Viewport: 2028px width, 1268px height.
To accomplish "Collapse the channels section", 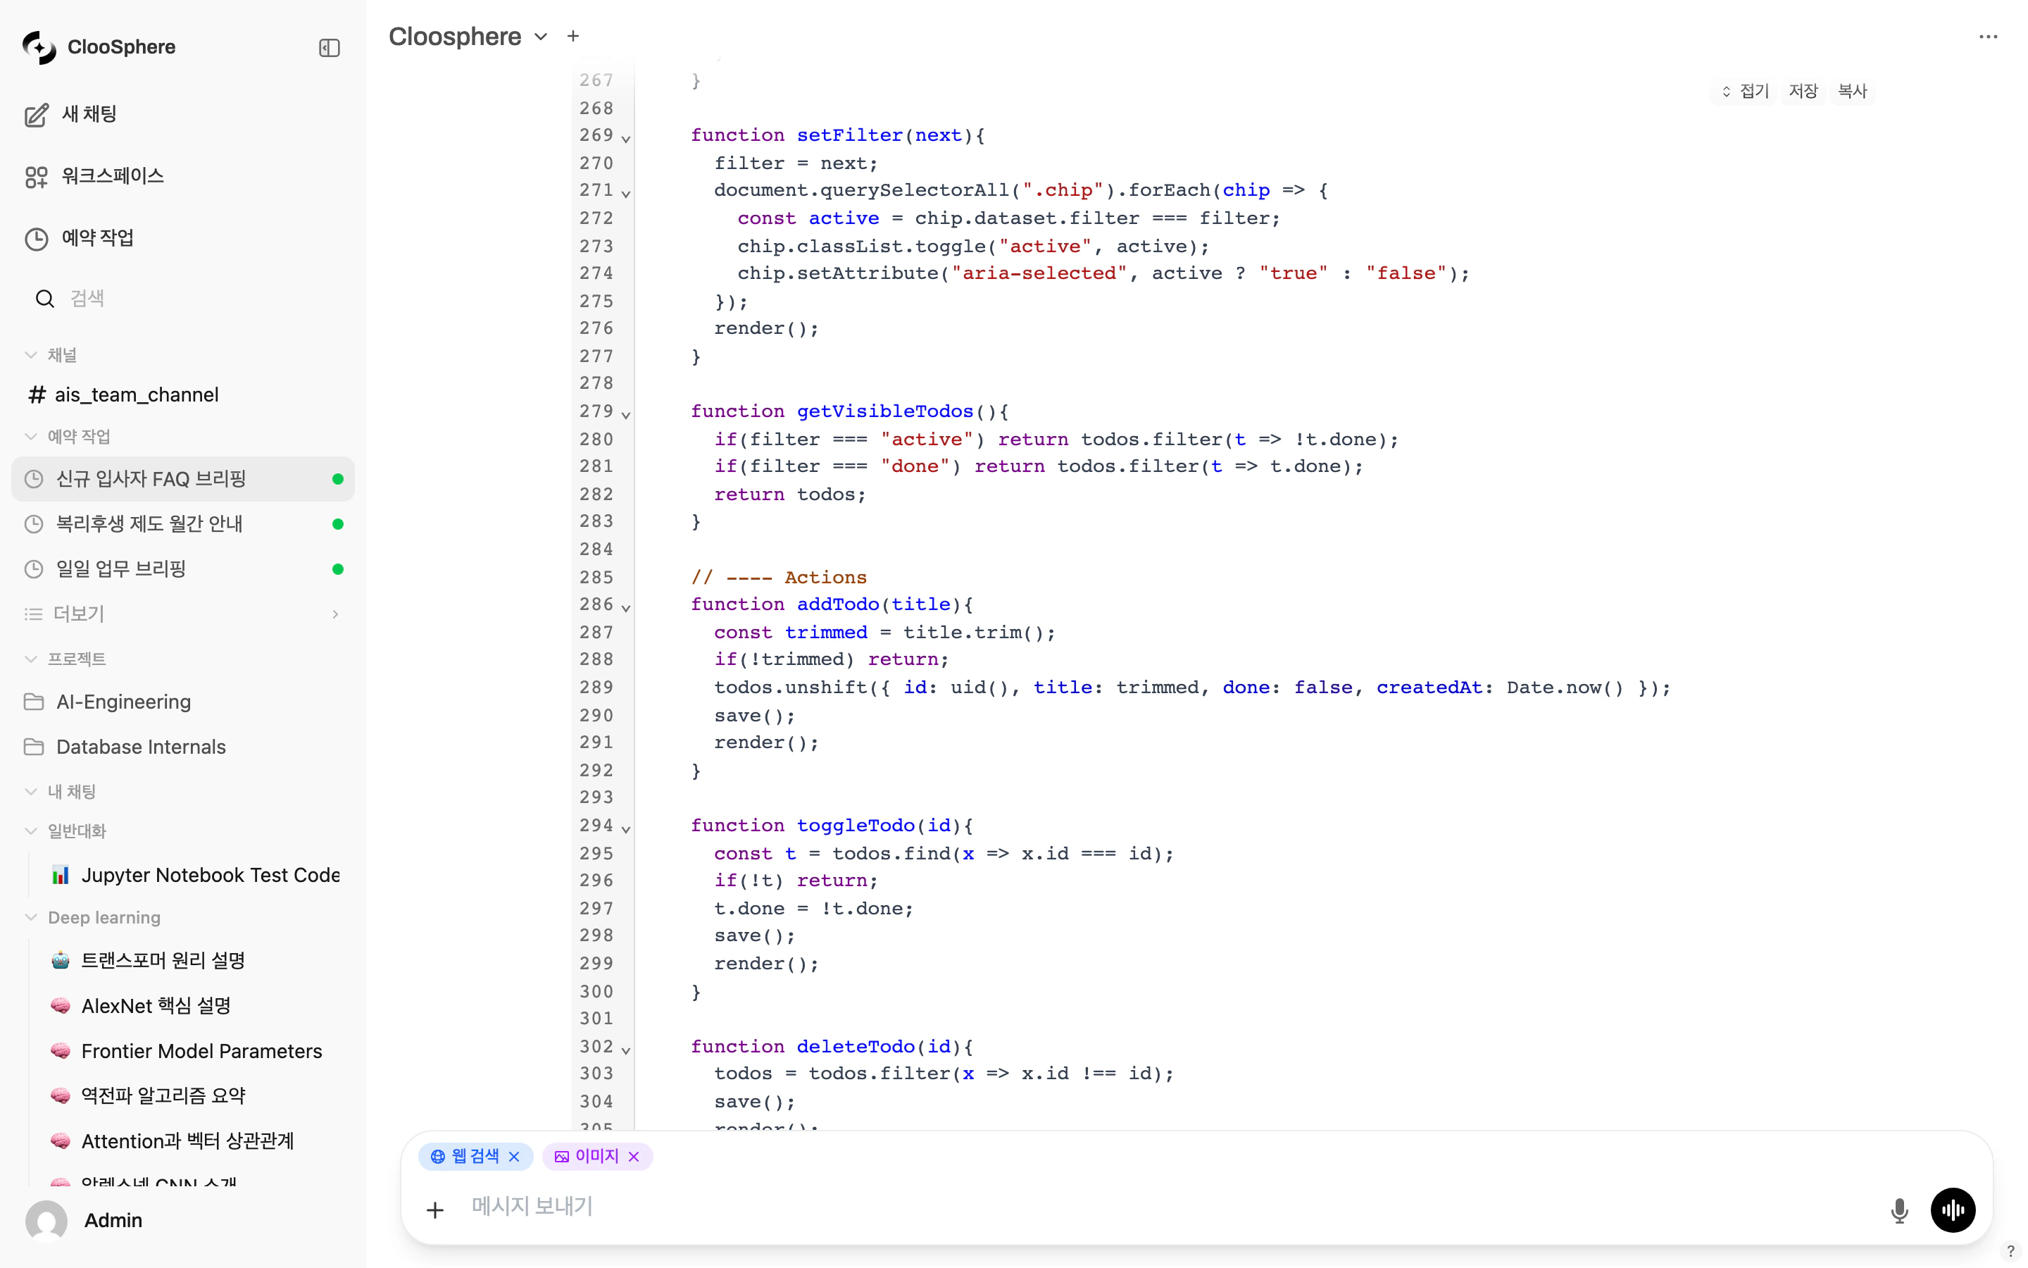I will [31, 355].
